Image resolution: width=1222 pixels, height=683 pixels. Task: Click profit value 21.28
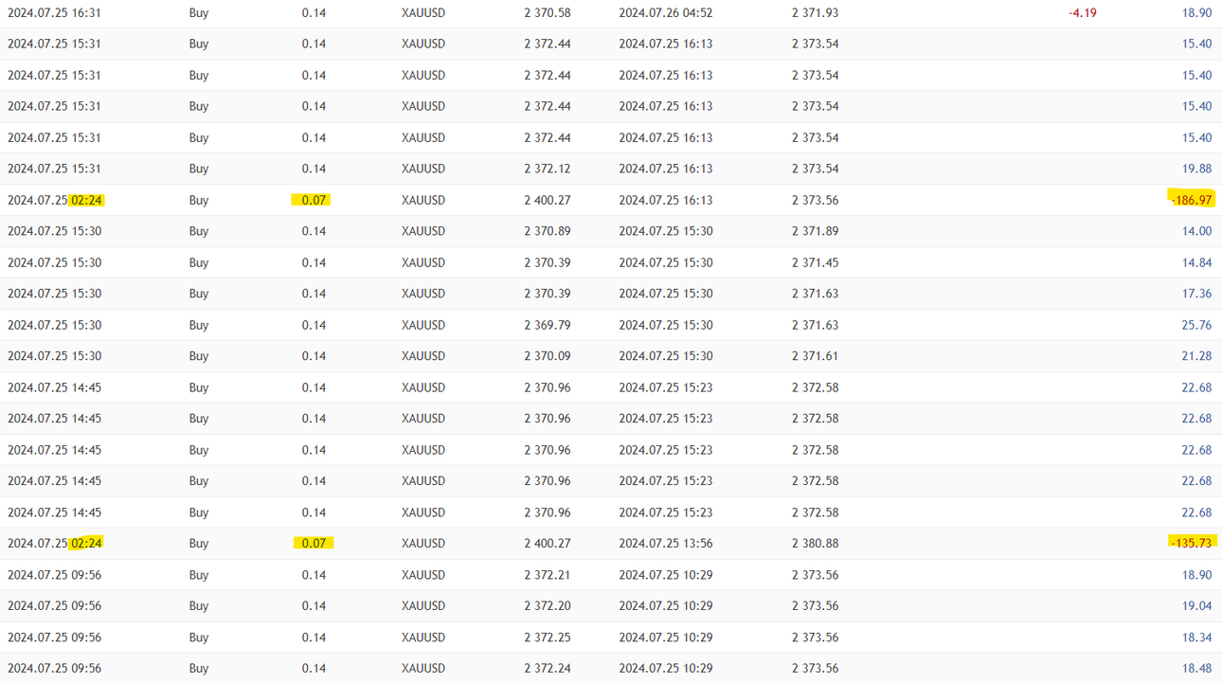[1196, 356]
